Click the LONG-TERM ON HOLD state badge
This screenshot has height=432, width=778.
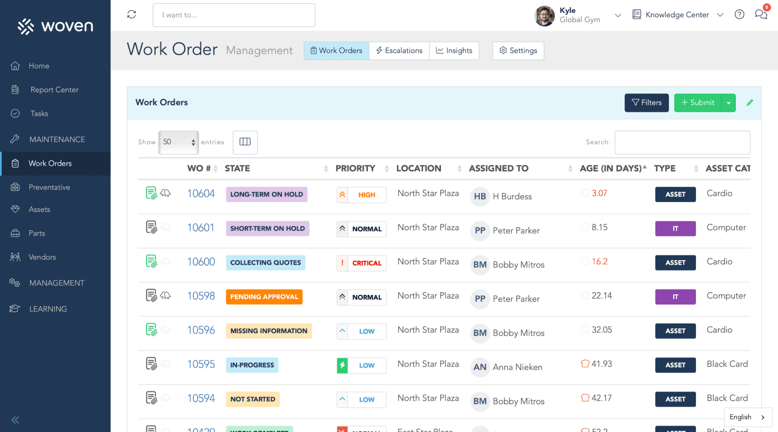tap(267, 194)
